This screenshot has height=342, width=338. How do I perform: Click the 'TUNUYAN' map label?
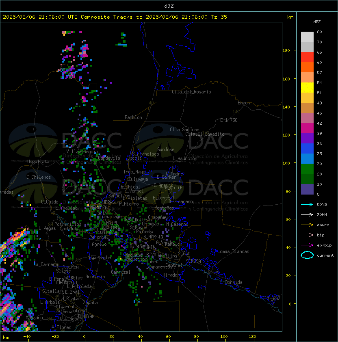click(x=86, y=316)
